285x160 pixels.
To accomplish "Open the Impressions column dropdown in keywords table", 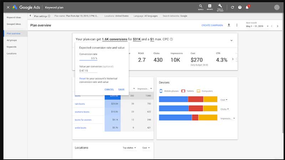I will pos(145,89).
